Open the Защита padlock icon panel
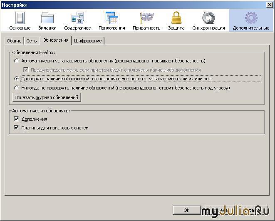 coord(176,21)
